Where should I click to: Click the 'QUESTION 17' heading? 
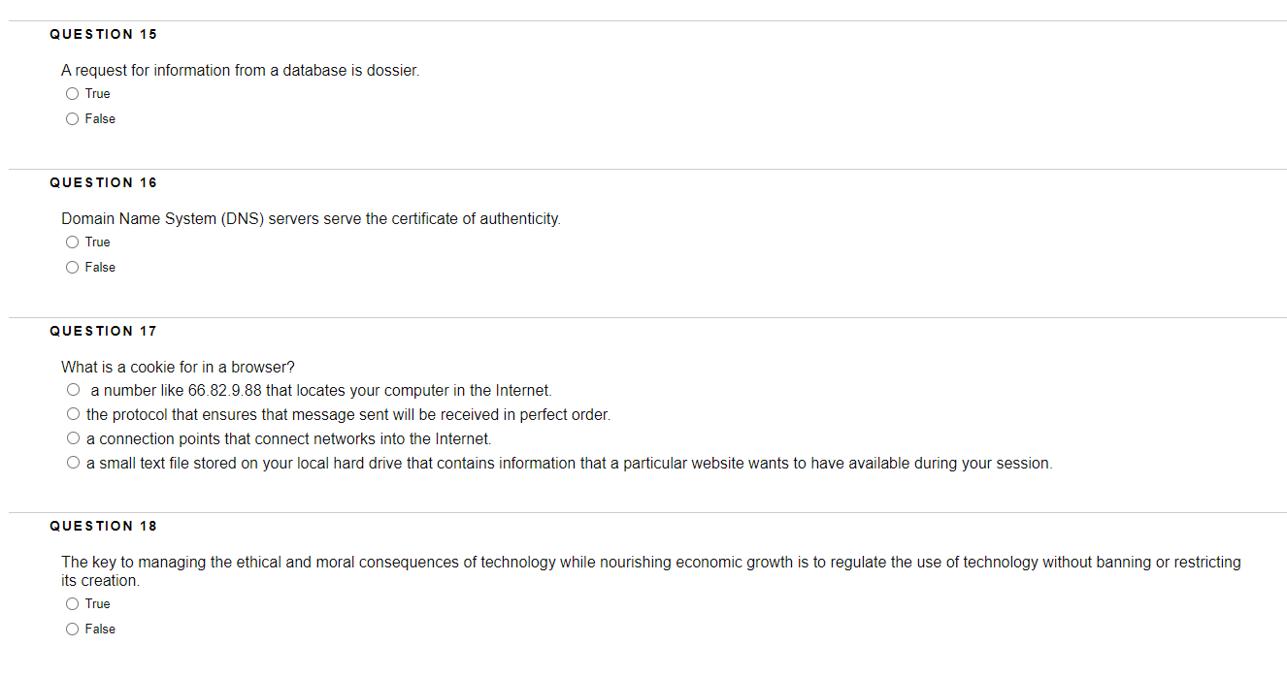[x=103, y=331]
